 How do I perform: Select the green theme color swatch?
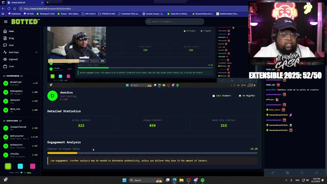8,166
